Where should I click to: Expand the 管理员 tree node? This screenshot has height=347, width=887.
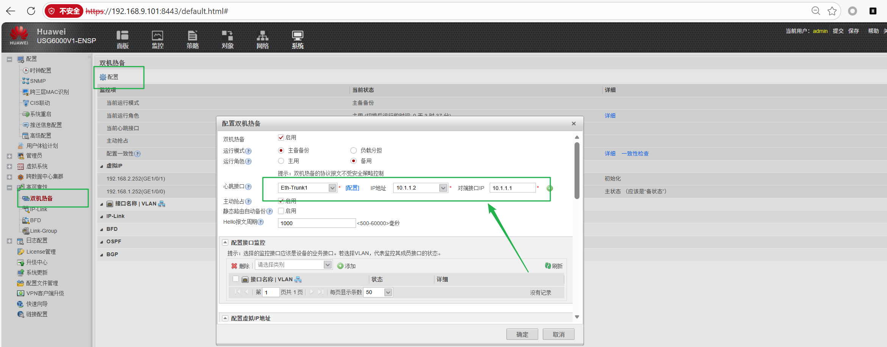[9, 156]
